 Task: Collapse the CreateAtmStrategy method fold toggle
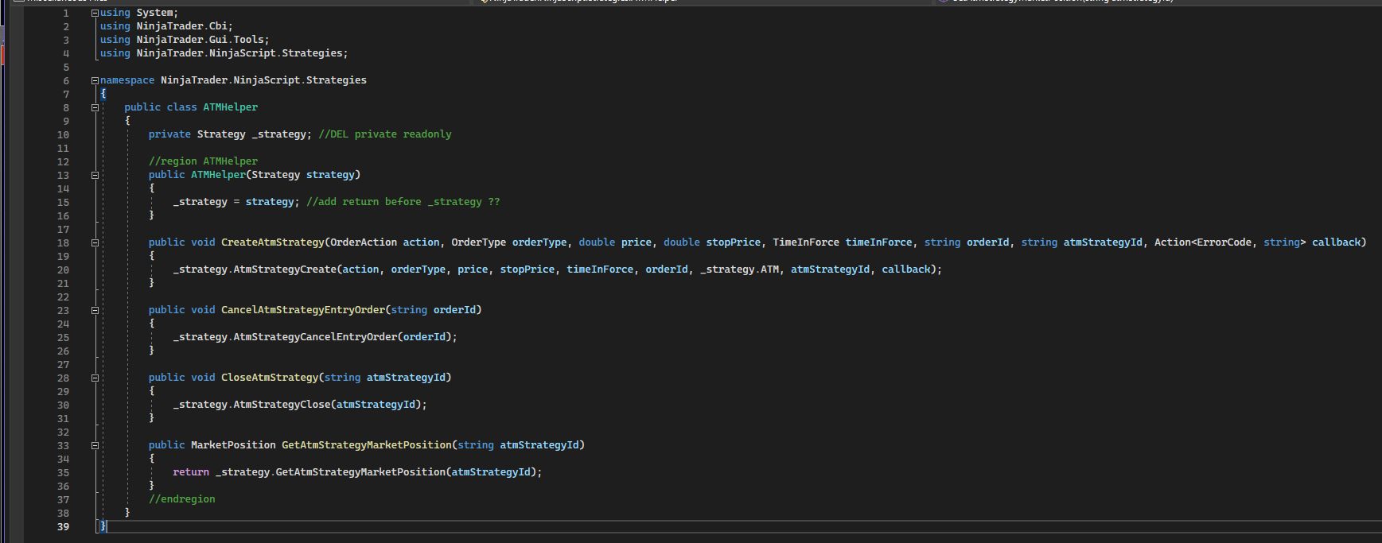[95, 242]
